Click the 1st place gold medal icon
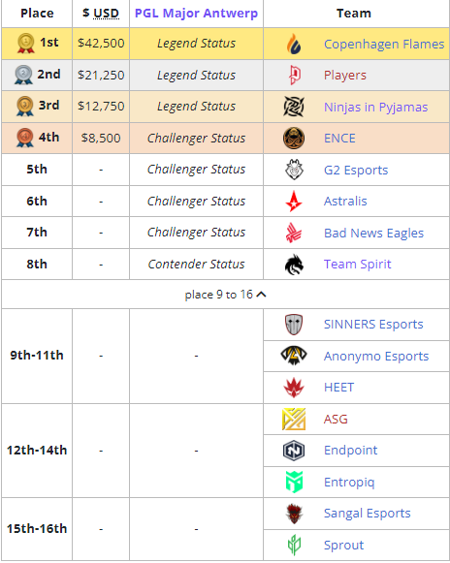The width and height of the screenshot is (450, 563). [x=26, y=44]
